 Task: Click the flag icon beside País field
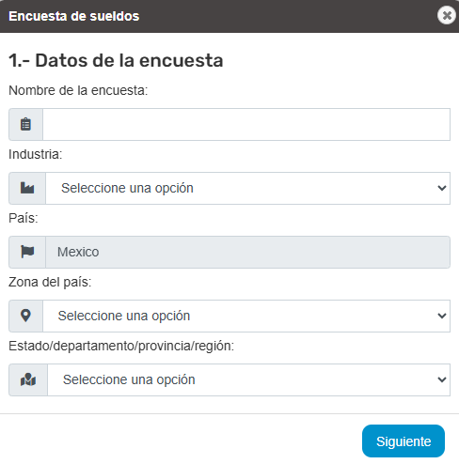tap(27, 252)
